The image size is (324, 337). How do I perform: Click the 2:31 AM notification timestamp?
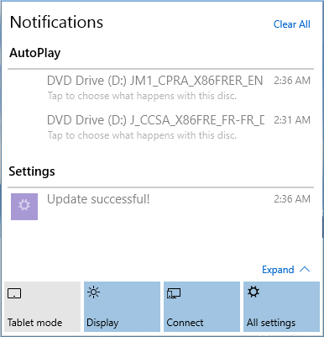tap(292, 120)
